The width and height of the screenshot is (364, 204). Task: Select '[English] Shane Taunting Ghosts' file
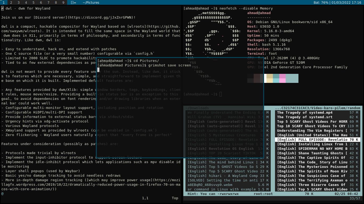[318, 153]
